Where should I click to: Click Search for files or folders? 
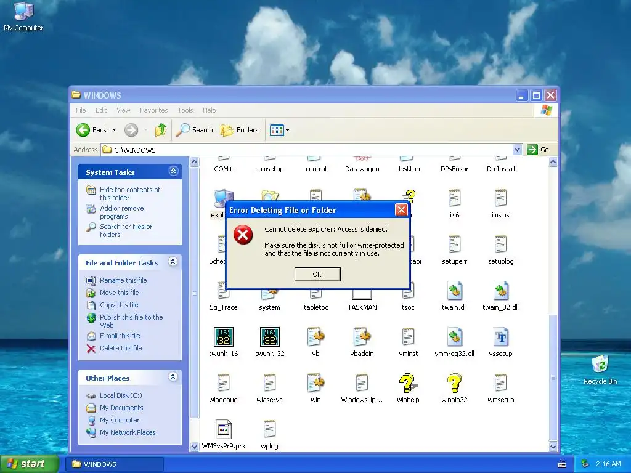126,230
